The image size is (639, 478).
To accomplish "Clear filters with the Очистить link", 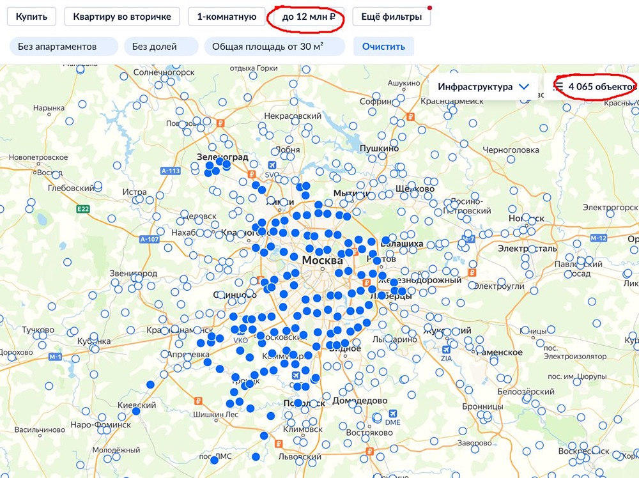I will coord(383,46).
